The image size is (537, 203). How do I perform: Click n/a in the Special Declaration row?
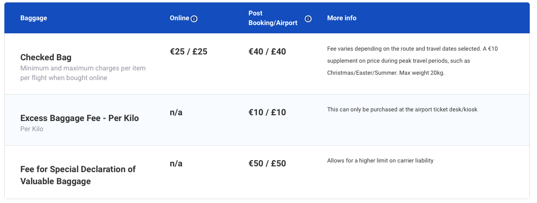click(176, 163)
